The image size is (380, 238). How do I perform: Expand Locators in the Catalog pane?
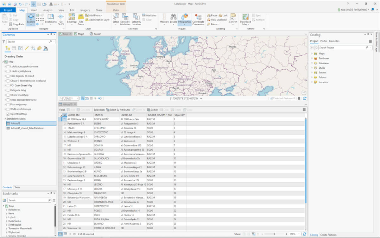tap(312, 82)
